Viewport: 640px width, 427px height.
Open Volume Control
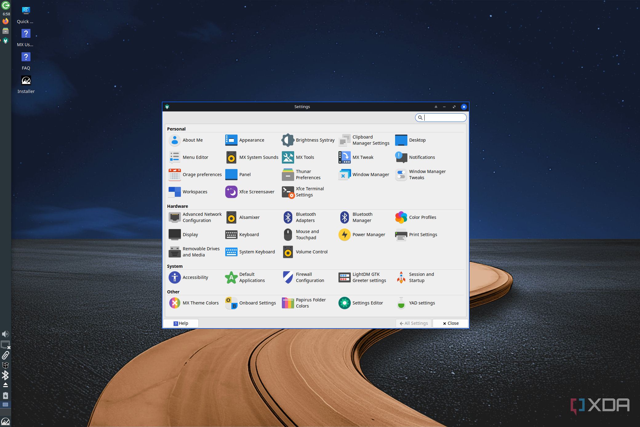pyautogui.click(x=305, y=252)
